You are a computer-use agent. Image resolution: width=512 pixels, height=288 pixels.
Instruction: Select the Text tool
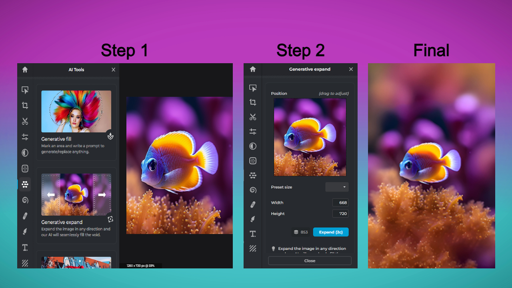(25, 248)
